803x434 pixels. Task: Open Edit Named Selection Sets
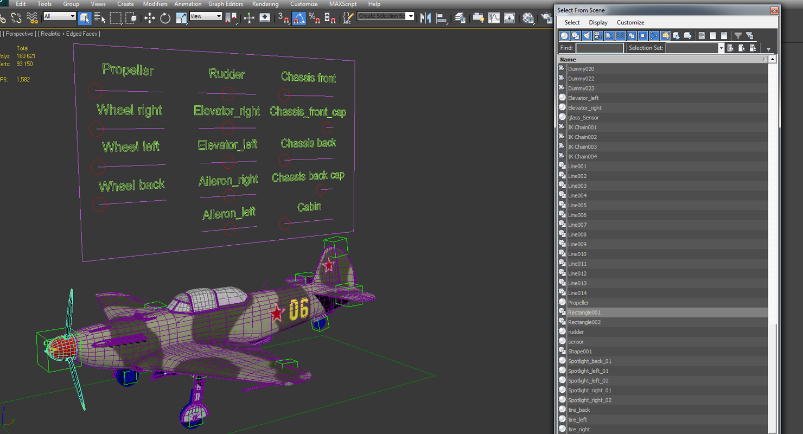(348, 17)
